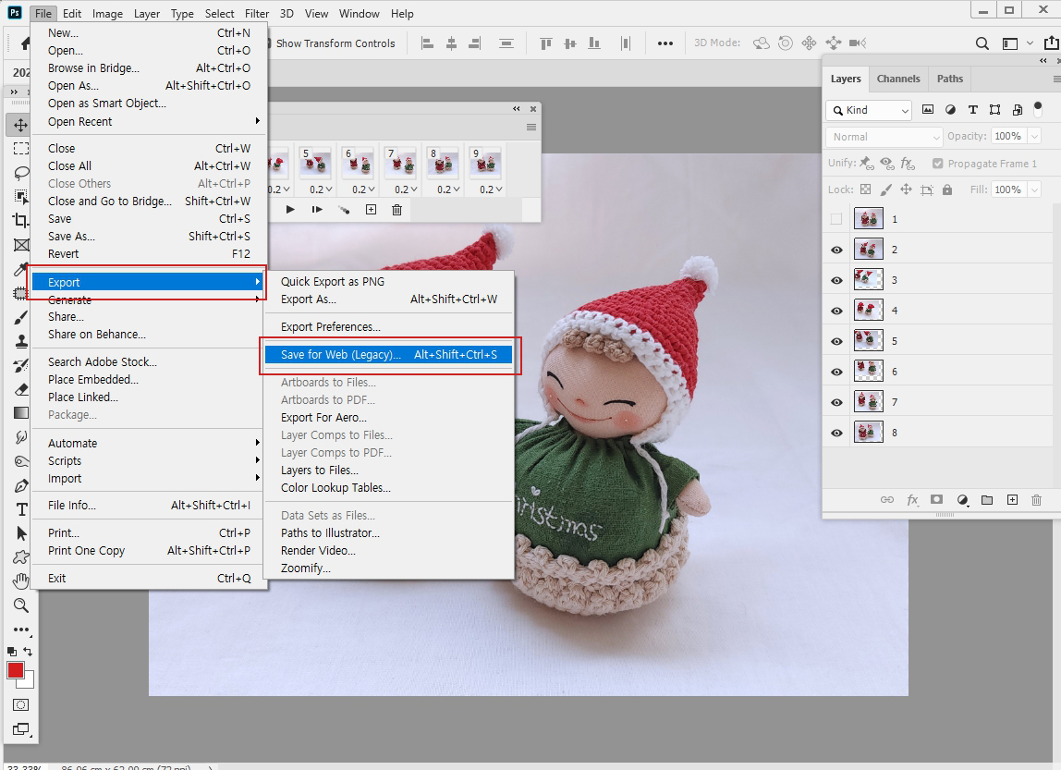
Task: Select the Move tool in toolbar
Action: (21, 125)
